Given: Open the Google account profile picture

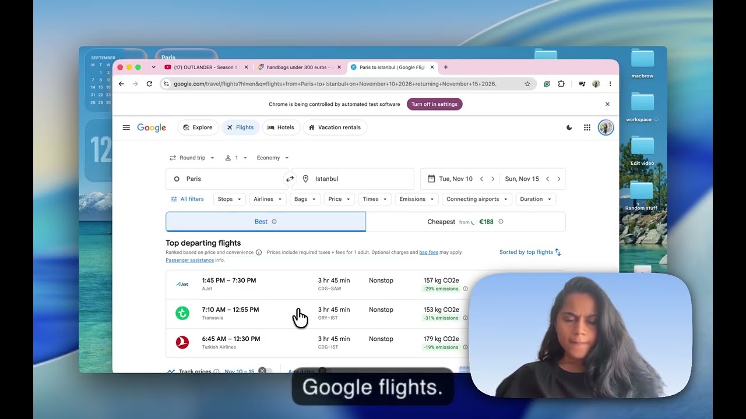Looking at the screenshot, I should pos(606,127).
